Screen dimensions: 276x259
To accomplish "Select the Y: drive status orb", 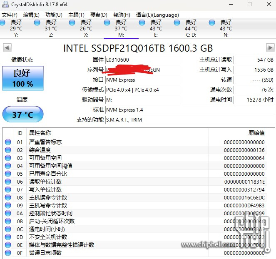I will tap(3, 22).
